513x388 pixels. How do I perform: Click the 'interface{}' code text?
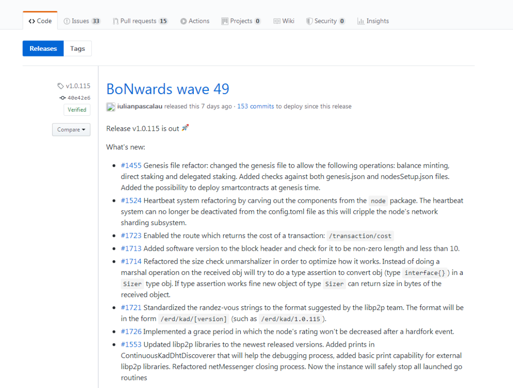tap(425, 273)
